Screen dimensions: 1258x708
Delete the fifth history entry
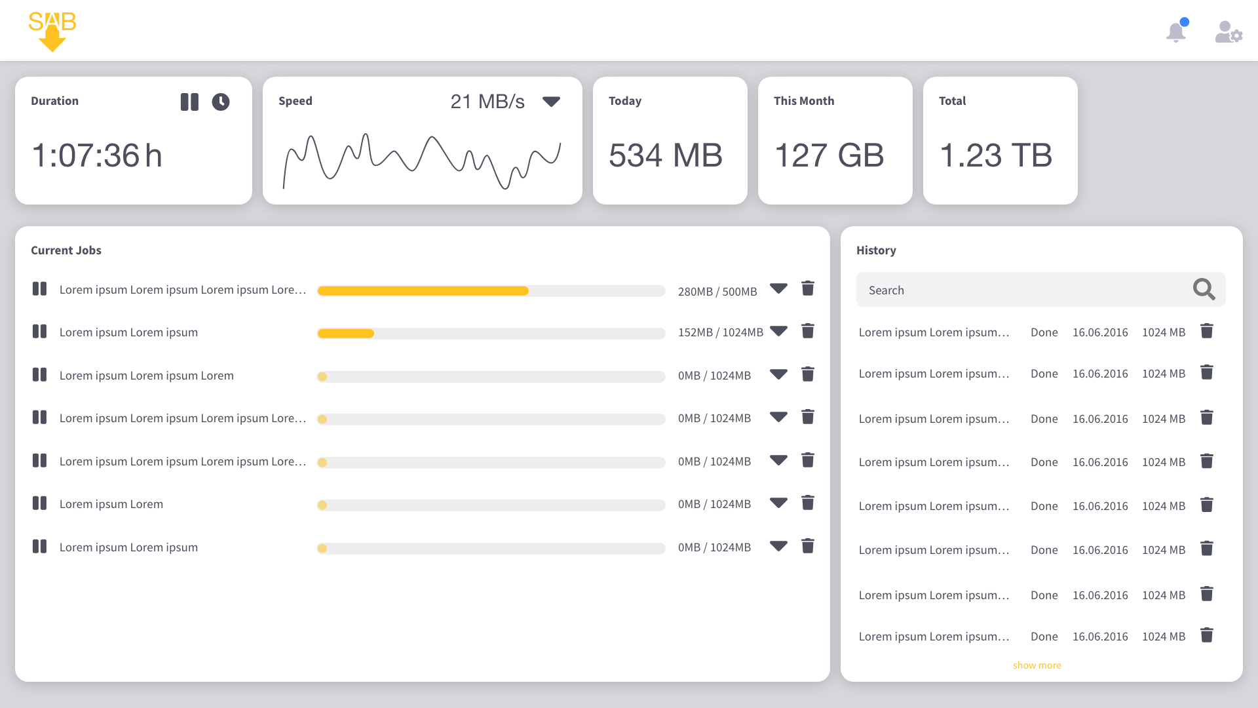click(x=1207, y=504)
